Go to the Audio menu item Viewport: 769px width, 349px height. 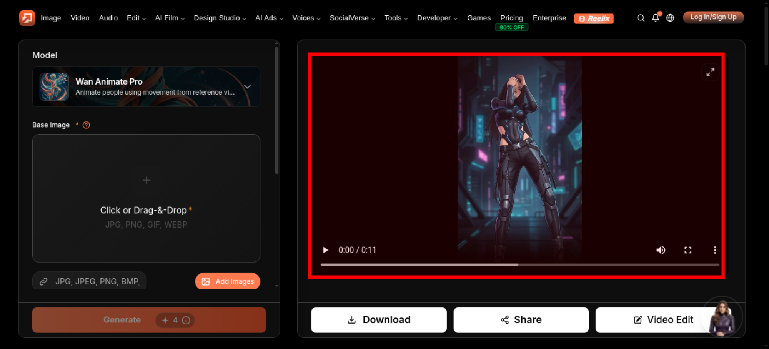click(108, 18)
